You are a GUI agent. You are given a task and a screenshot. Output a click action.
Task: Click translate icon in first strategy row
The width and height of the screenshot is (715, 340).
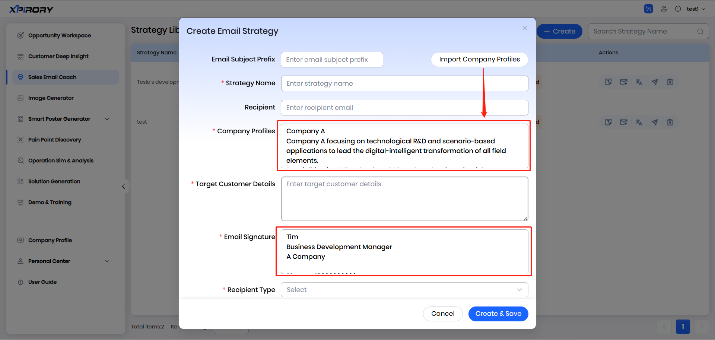click(x=639, y=82)
